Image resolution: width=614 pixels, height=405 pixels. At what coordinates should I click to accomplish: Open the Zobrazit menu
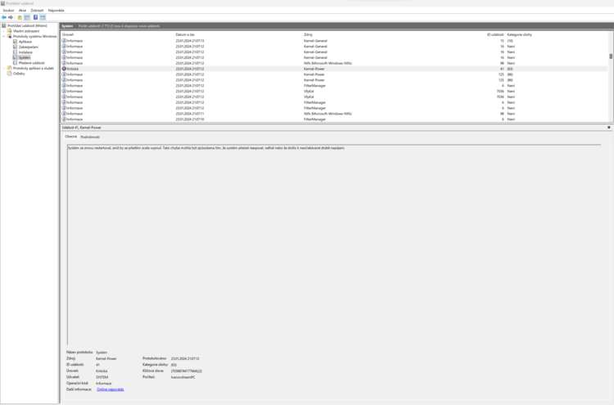tap(37, 11)
